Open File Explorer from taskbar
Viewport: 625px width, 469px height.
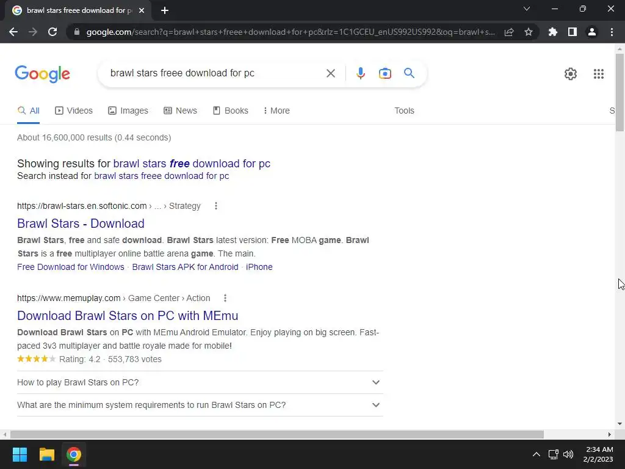pos(46,454)
